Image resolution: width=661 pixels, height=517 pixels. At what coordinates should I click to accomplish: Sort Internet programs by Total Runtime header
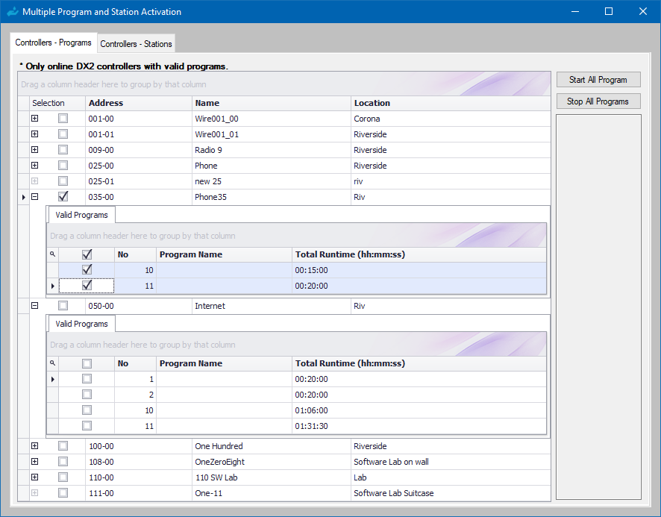419,363
